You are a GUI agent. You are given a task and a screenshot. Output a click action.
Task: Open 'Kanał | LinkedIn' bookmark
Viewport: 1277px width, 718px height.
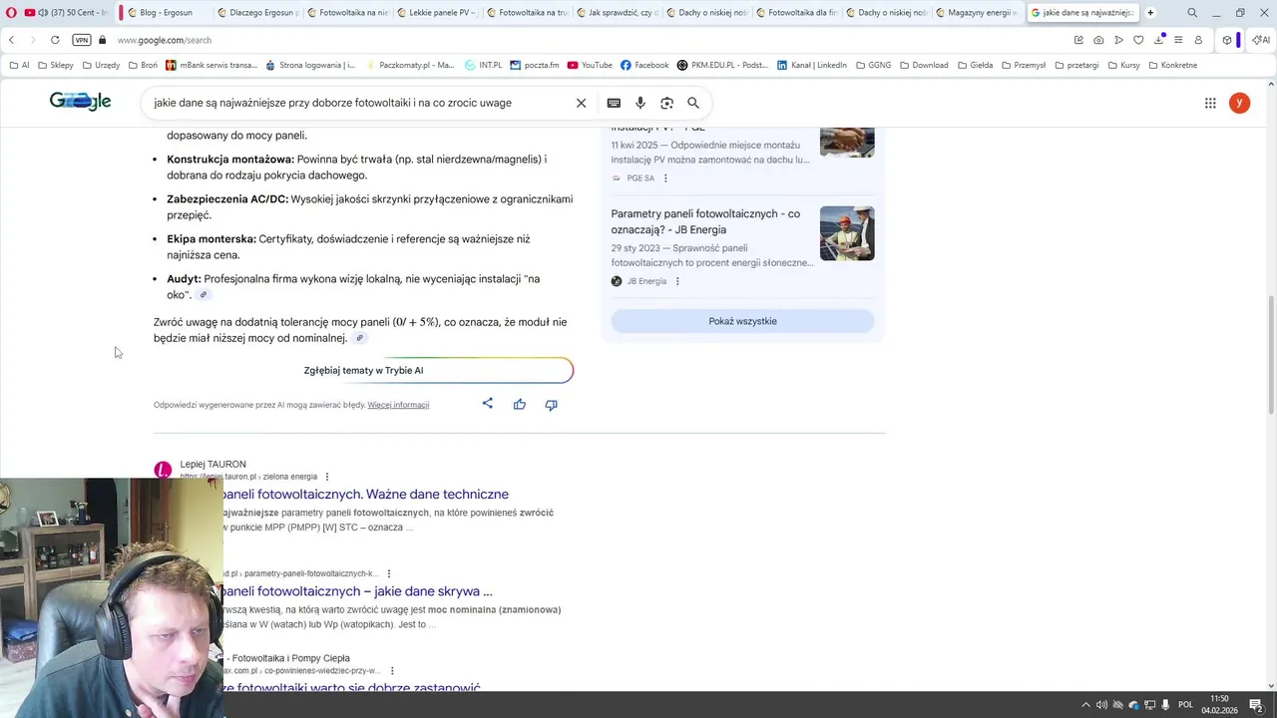811,65
